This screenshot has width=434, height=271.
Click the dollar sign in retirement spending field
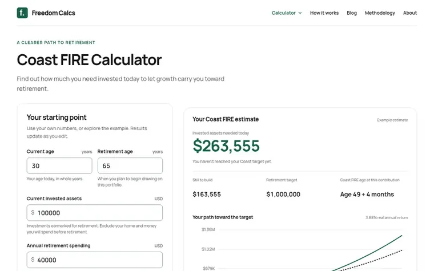(33, 260)
